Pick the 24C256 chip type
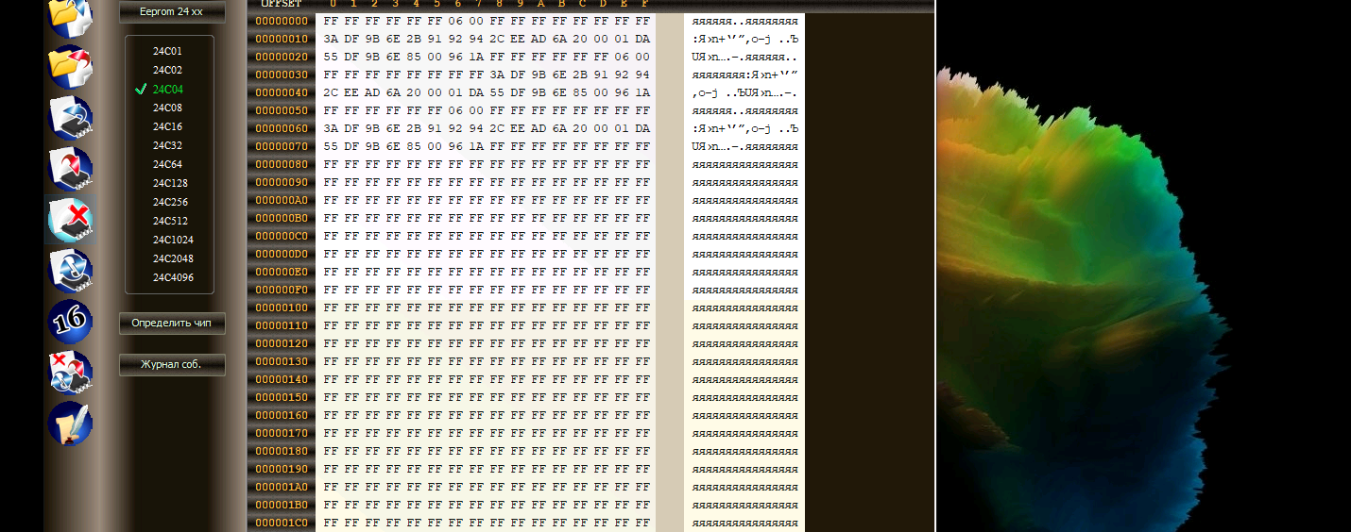The image size is (1351, 532). (x=170, y=202)
